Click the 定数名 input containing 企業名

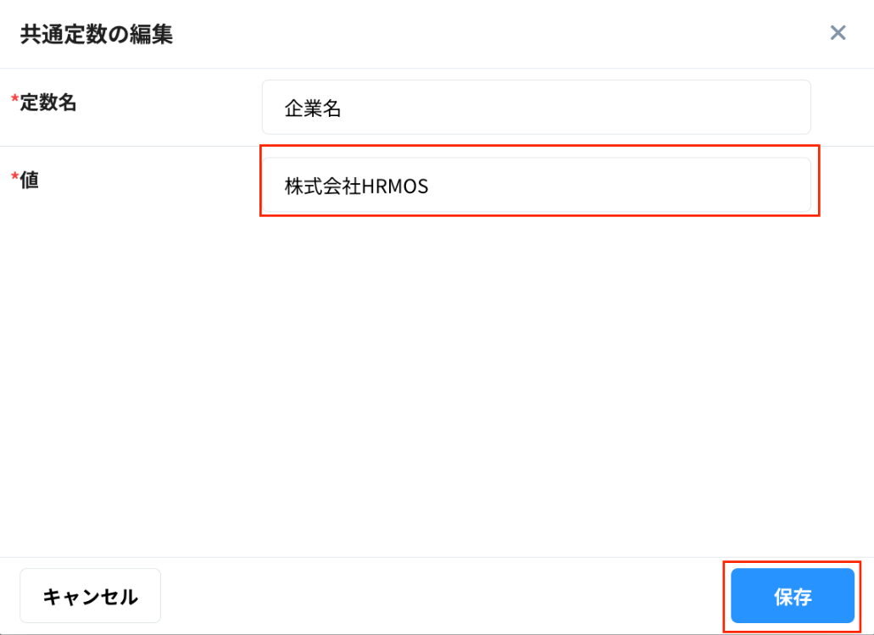click(536, 108)
